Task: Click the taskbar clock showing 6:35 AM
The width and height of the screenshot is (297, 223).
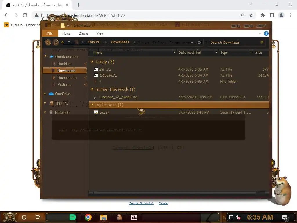Action: point(260,217)
